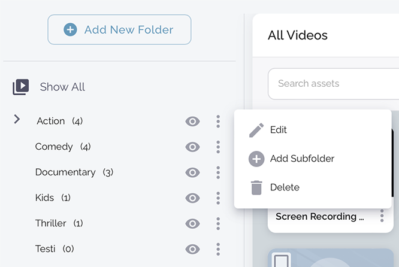Toggle the Kids folder eye icon
This screenshot has height=267, width=399.
click(x=192, y=198)
